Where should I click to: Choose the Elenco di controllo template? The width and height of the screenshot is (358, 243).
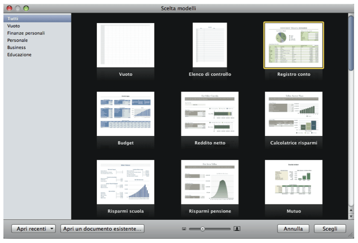[210, 45]
